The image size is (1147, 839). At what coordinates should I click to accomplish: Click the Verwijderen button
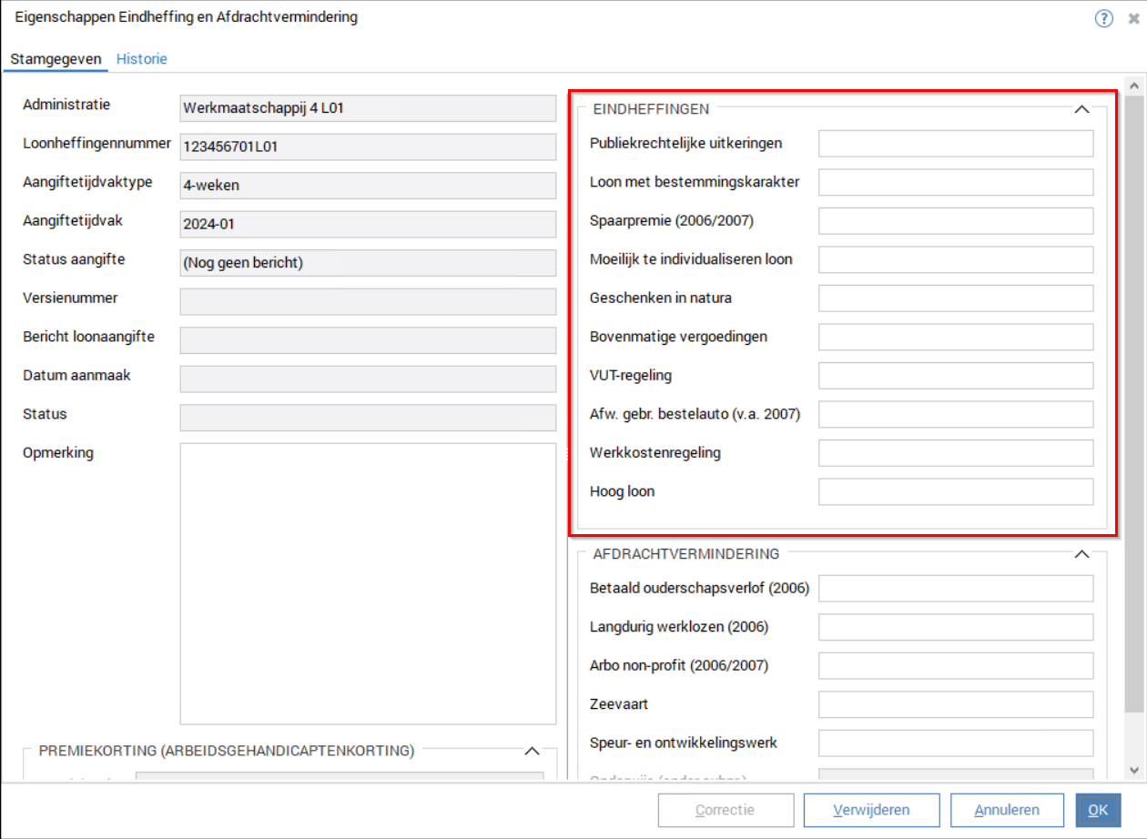tap(871, 810)
